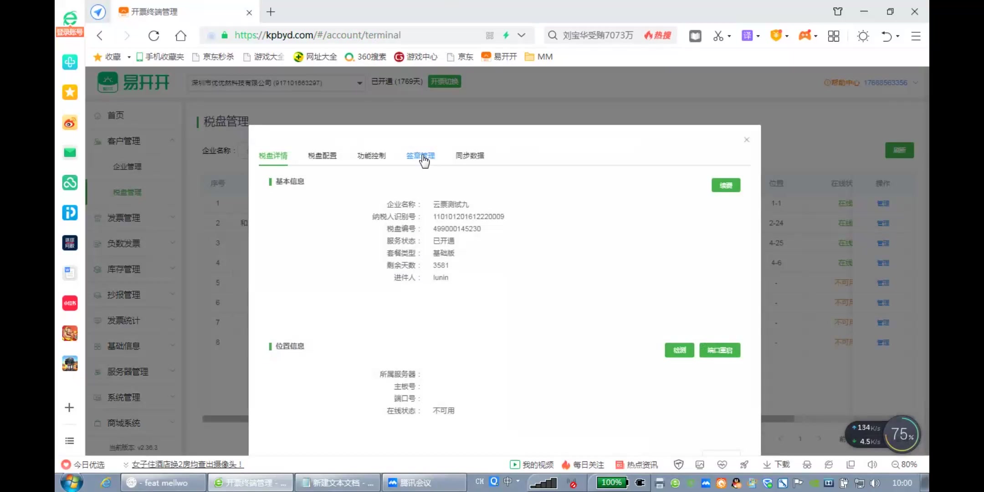The height and width of the screenshot is (492, 984).
Task: Open a new browser tab
Action: point(271,12)
